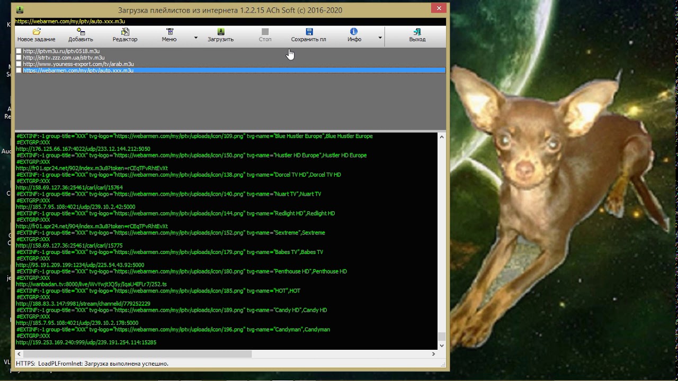Click the EXTINF line mentioning Dorcel TV HD

tap(179, 175)
